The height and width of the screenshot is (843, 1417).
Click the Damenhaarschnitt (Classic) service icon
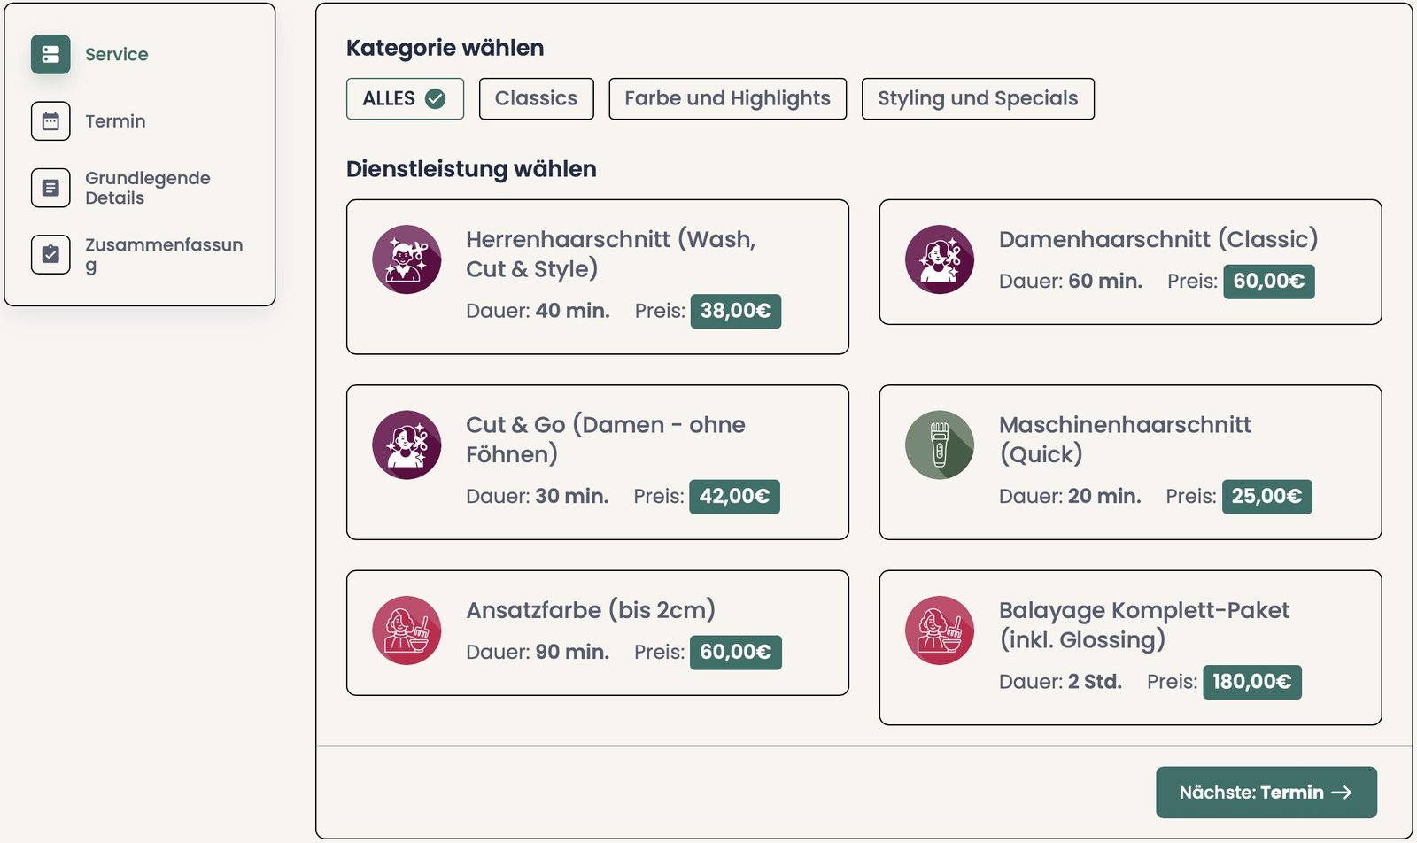click(940, 259)
